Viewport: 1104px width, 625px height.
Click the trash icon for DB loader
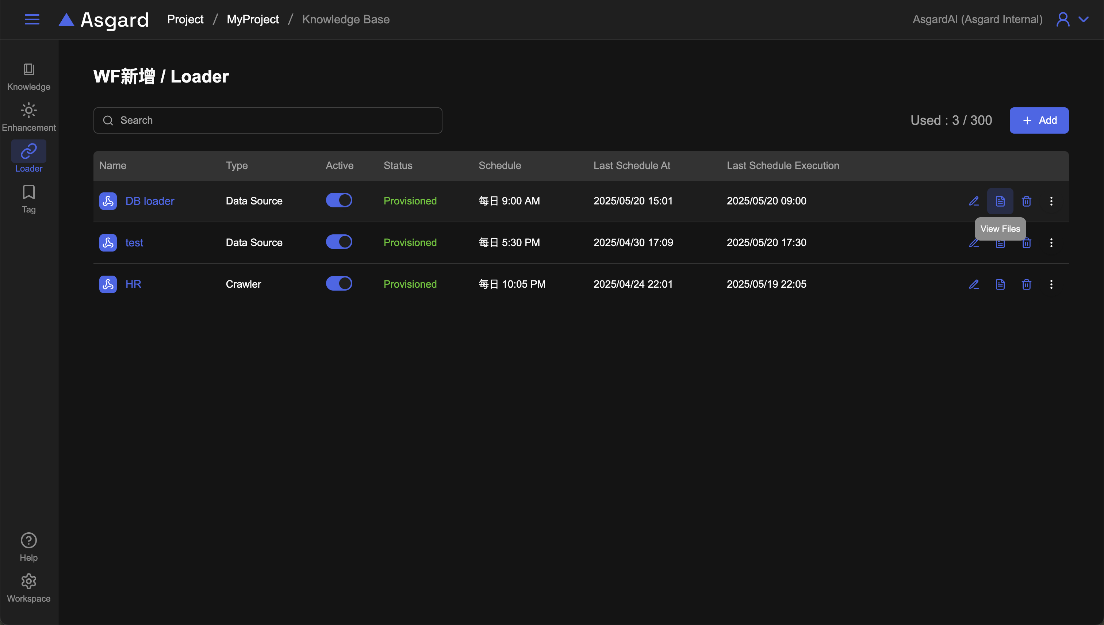coord(1026,201)
